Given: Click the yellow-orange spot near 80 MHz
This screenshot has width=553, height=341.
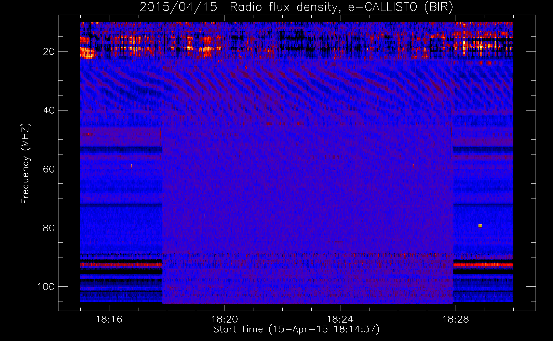Looking at the screenshot, I should pos(480,225).
